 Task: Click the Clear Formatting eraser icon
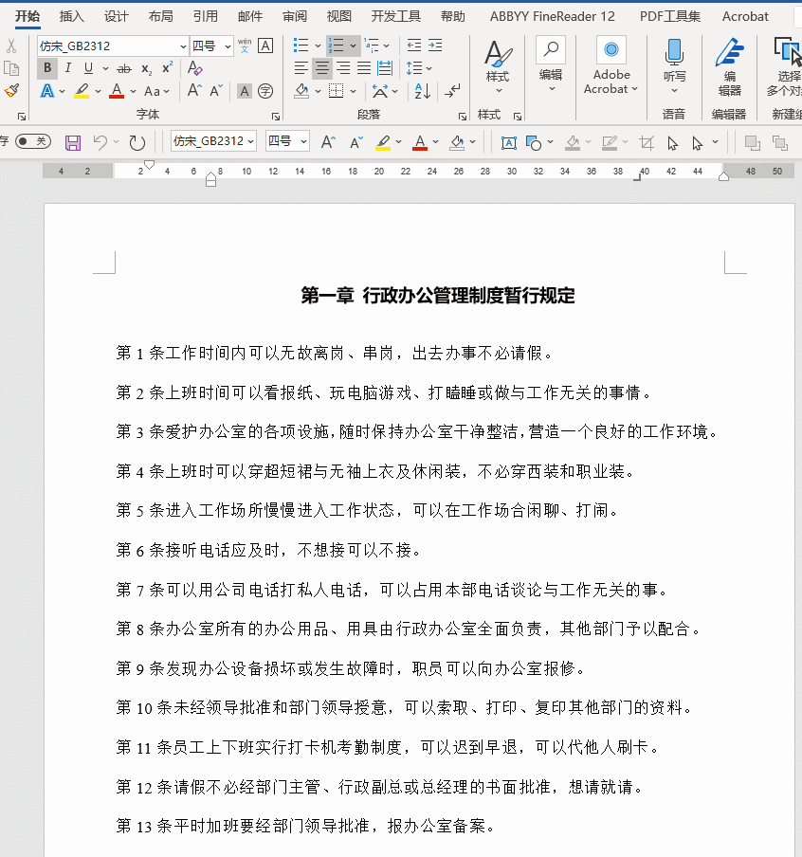[x=194, y=68]
